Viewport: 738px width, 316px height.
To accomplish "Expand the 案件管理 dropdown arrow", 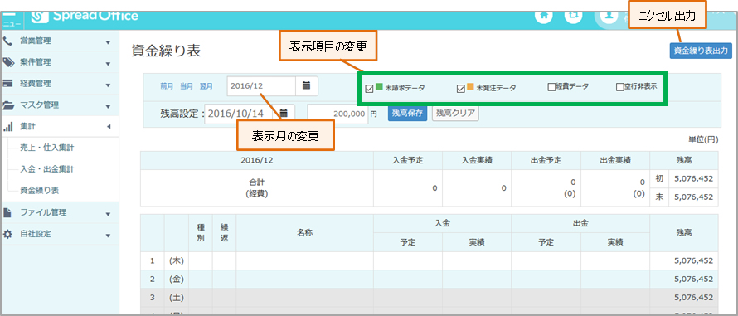I will [109, 64].
